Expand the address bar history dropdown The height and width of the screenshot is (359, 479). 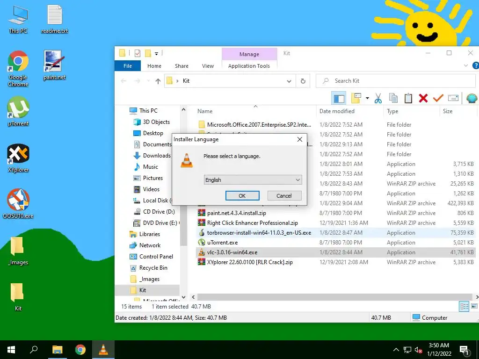click(289, 81)
